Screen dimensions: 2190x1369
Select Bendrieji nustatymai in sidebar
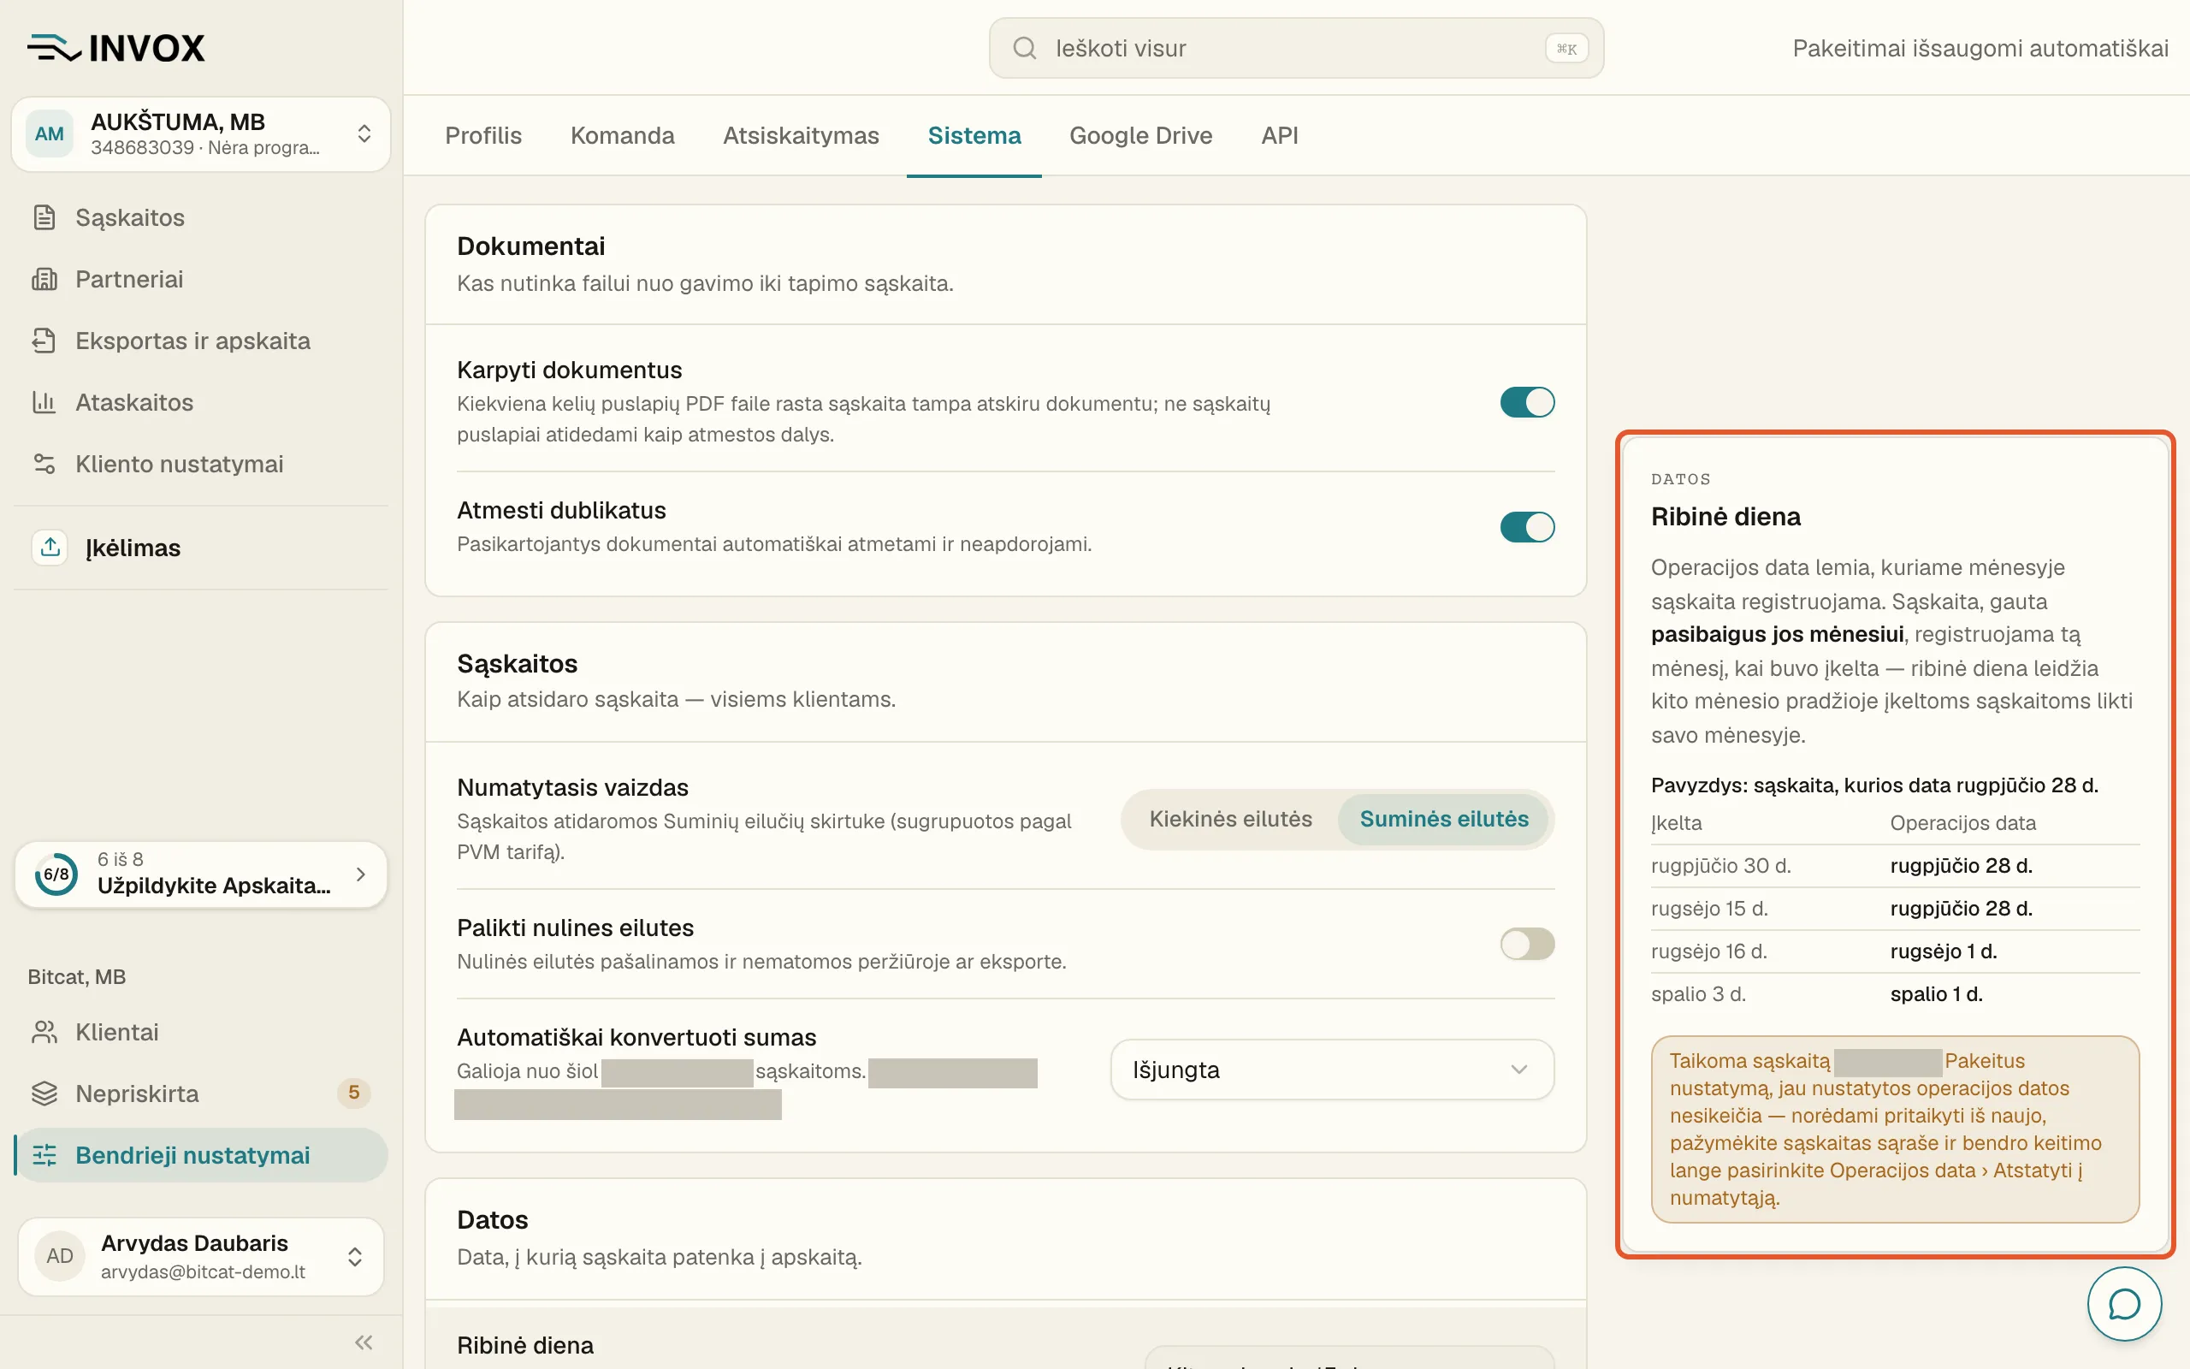(x=201, y=1155)
